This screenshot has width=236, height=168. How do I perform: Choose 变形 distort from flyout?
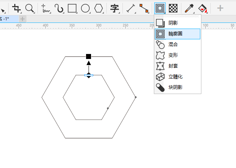[177, 55]
